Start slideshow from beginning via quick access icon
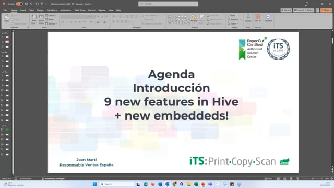Screen dimensions: 334x188 42,4
